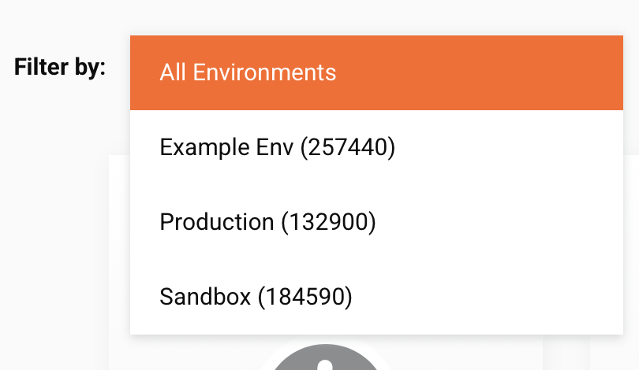The height and width of the screenshot is (370, 639).
Task: Click the Filter by label
Action: 60,67
